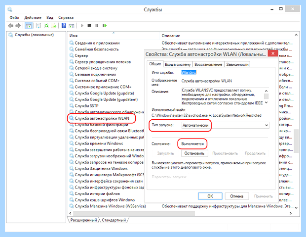The height and width of the screenshot is (237, 306).
Task: Click the Back arrow in the toolbar
Action: 10,25
